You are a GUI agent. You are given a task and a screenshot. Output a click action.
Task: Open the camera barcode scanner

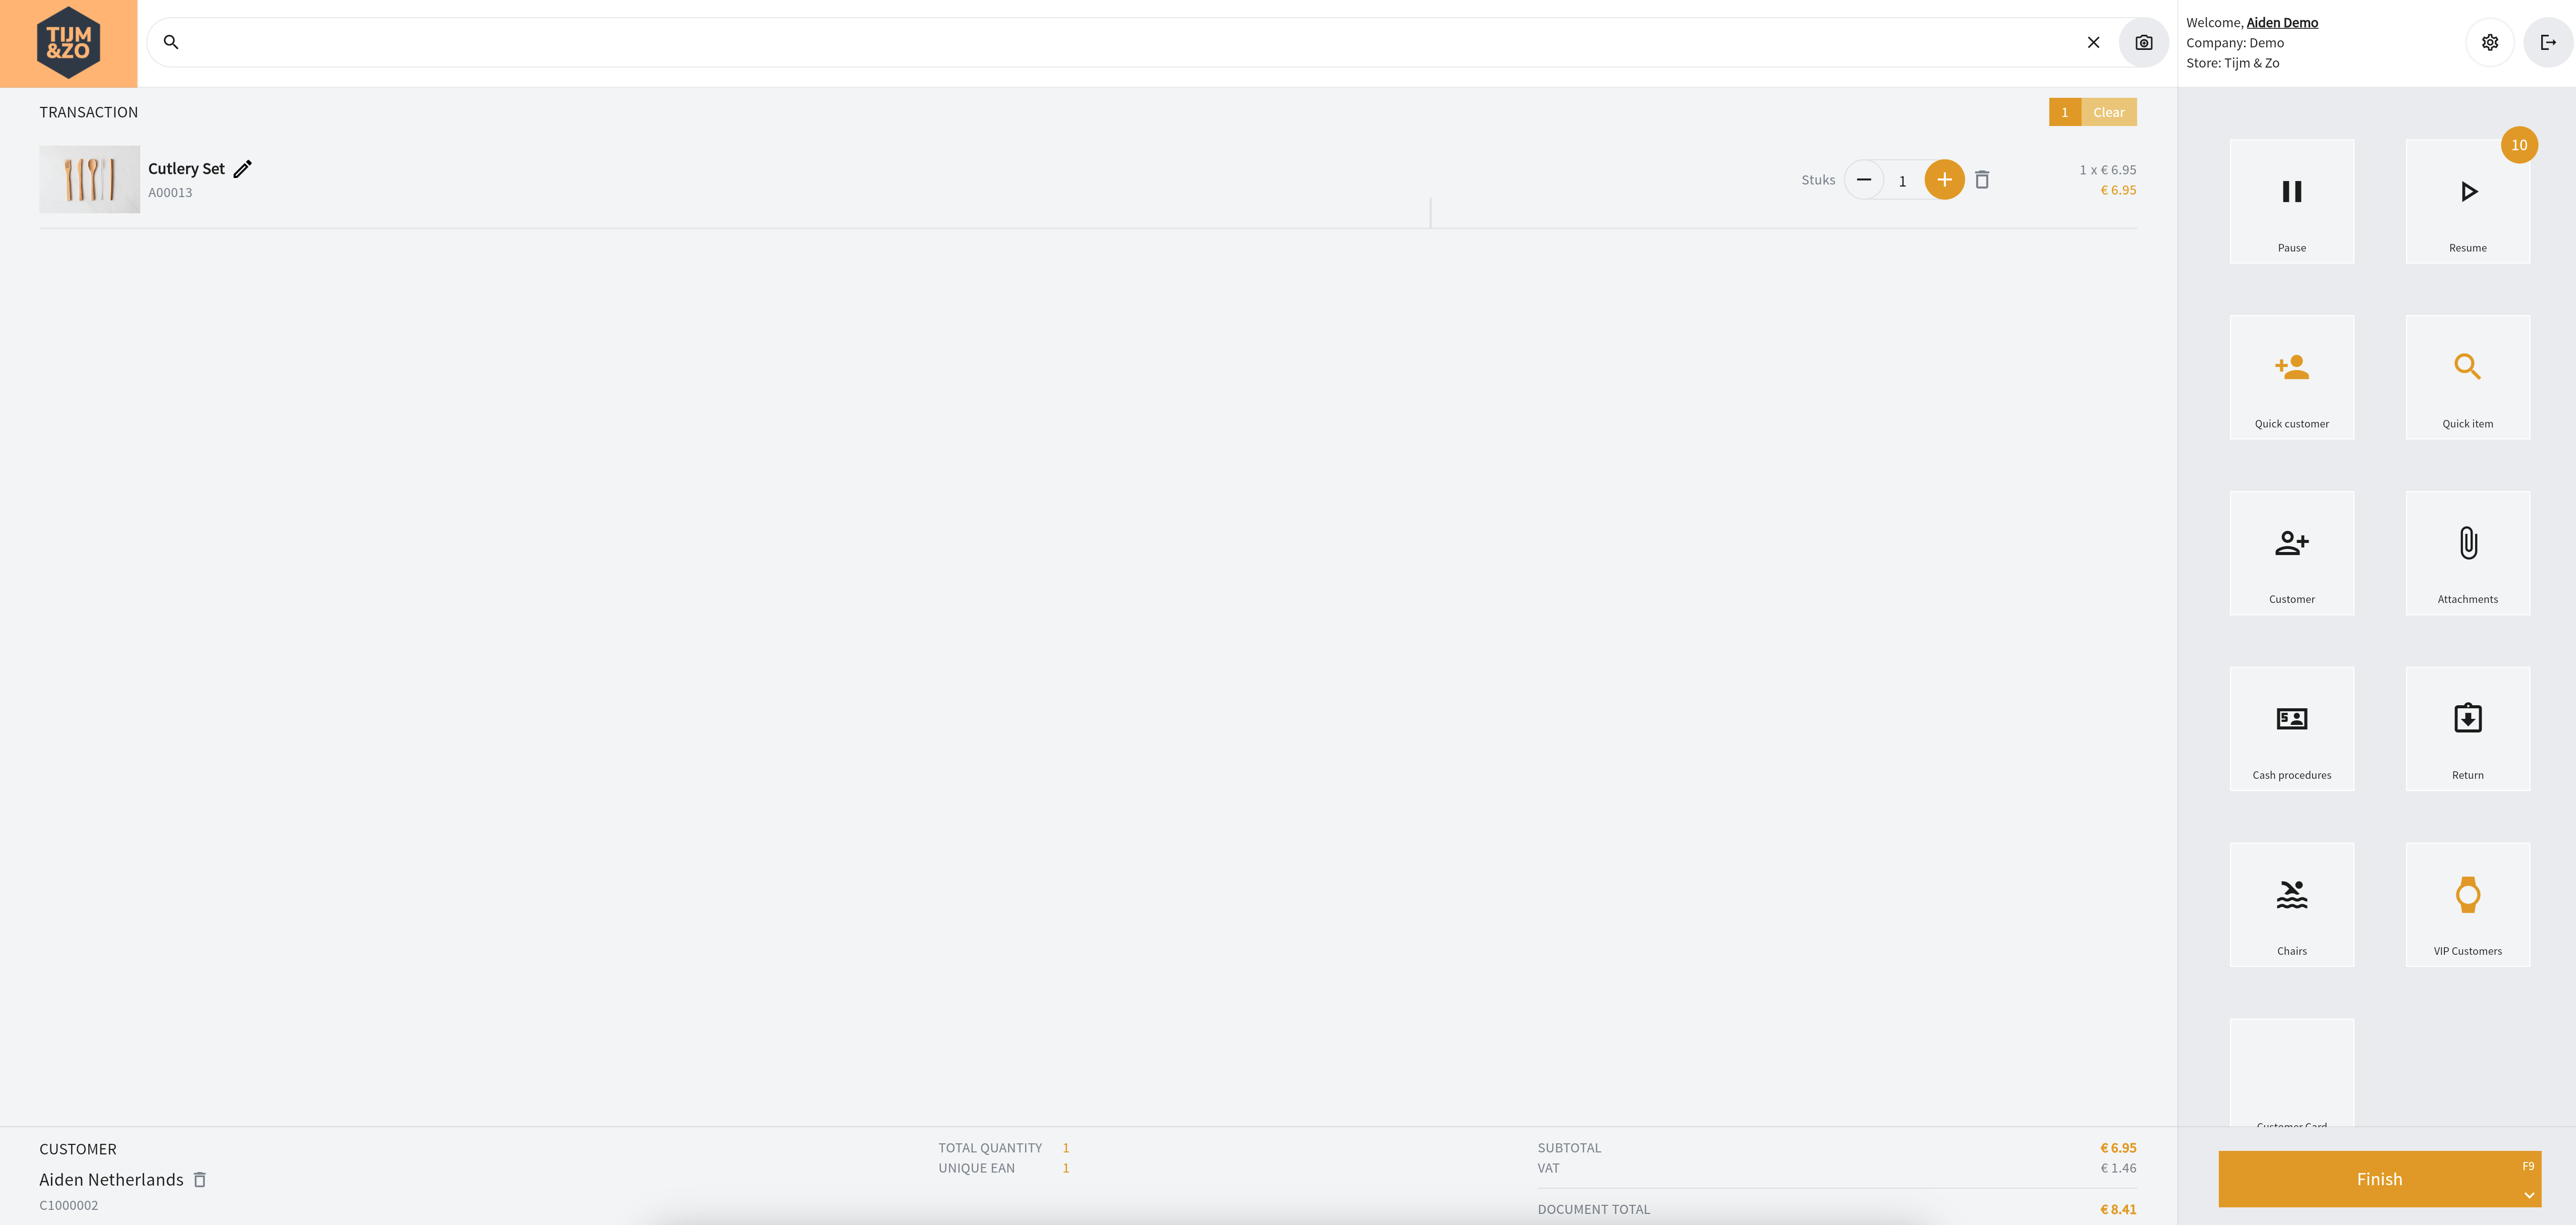coord(2143,42)
